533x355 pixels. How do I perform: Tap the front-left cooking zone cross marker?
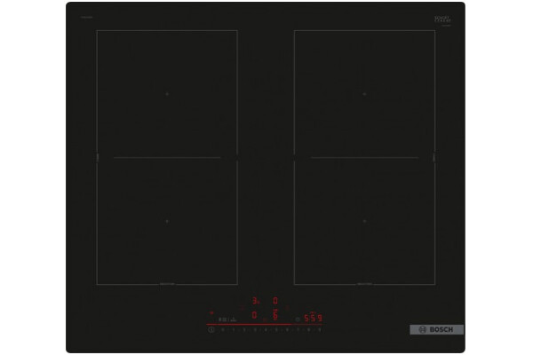pyautogui.click(x=167, y=221)
